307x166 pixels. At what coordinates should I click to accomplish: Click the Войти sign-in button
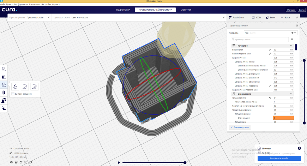point(301,10)
